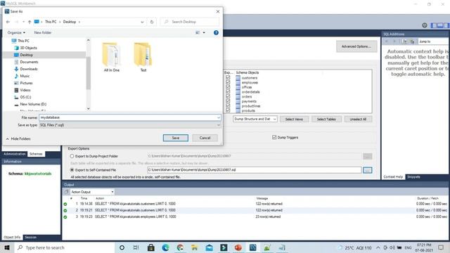Screen dimensions: 450x253
Task: Open PowerPoint from taskbar
Action: coord(238,247)
